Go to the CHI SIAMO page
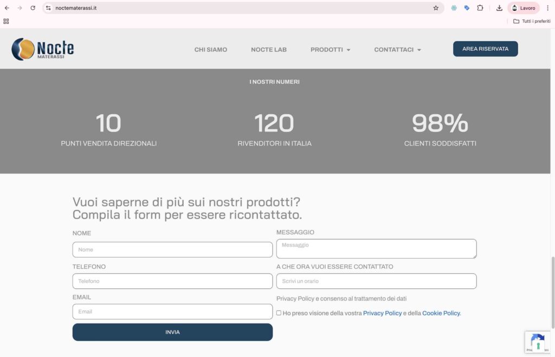This screenshot has width=555, height=357. (x=211, y=50)
